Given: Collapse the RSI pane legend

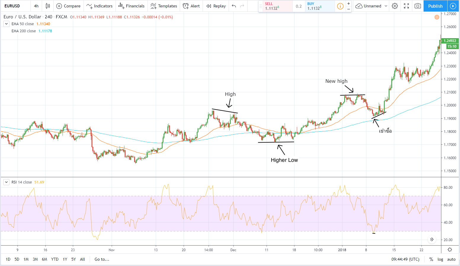Looking at the screenshot, I should [x=6, y=182].
